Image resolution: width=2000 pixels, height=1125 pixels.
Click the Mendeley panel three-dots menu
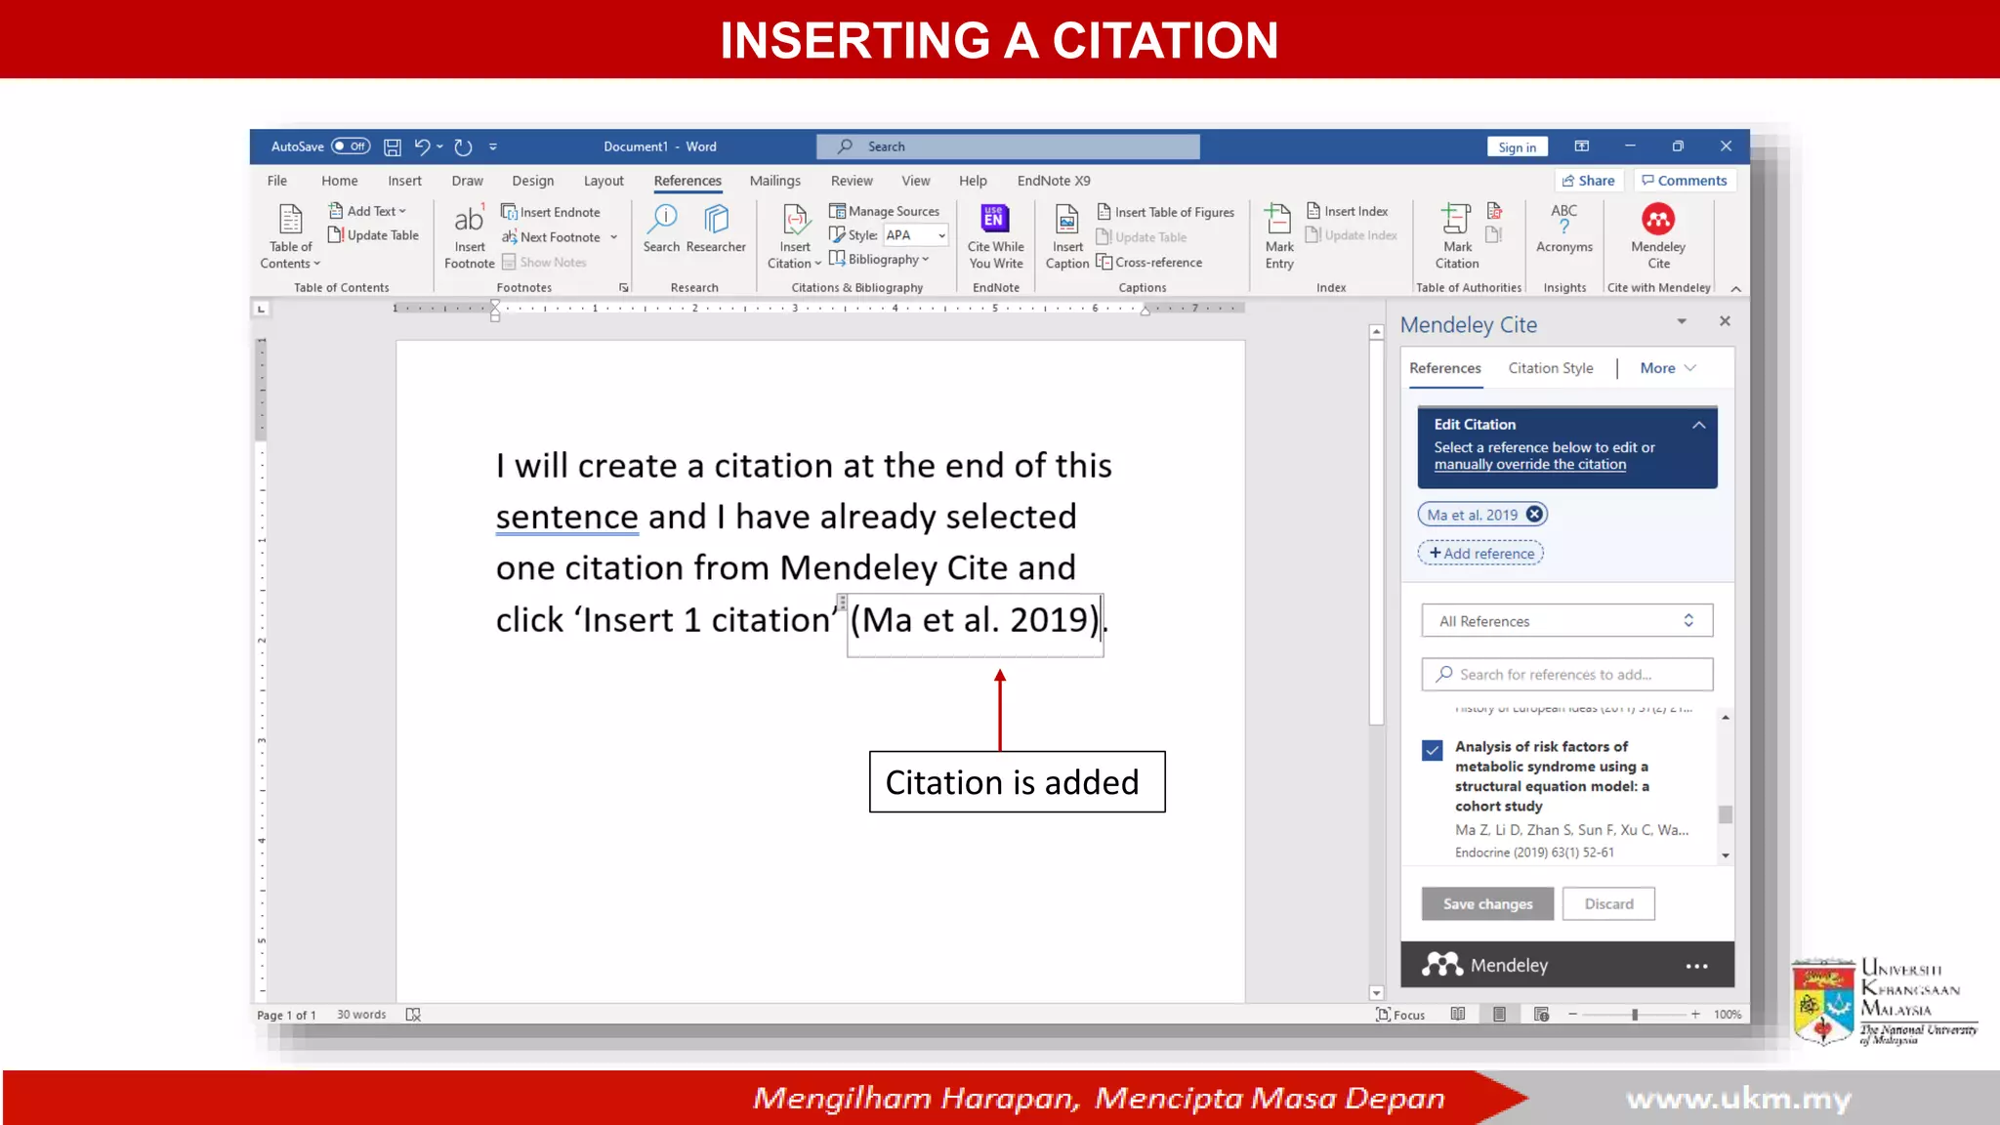[1697, 966]
